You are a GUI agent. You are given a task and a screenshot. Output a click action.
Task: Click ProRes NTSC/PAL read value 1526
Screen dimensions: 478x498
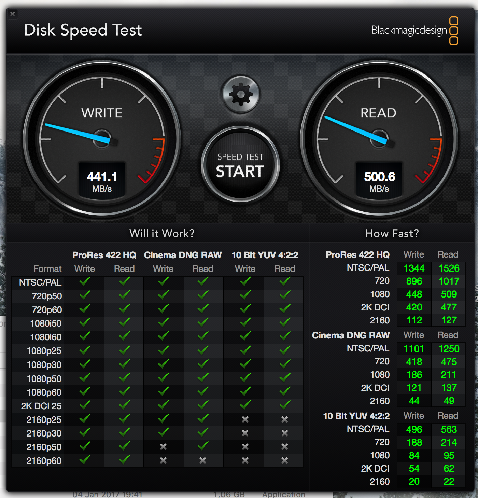pos(449,268)
